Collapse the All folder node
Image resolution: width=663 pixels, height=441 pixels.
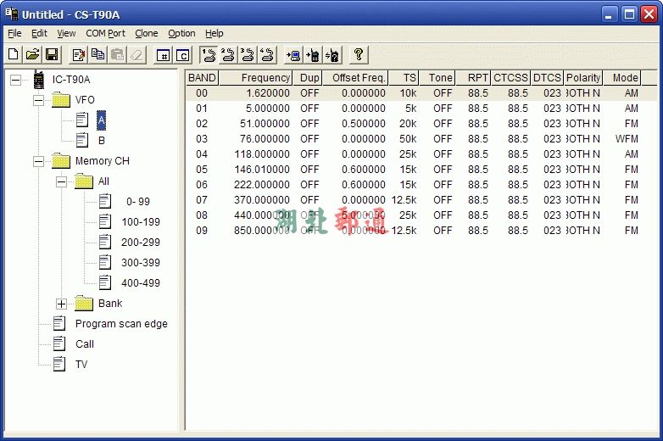click(x=61, y=181)
